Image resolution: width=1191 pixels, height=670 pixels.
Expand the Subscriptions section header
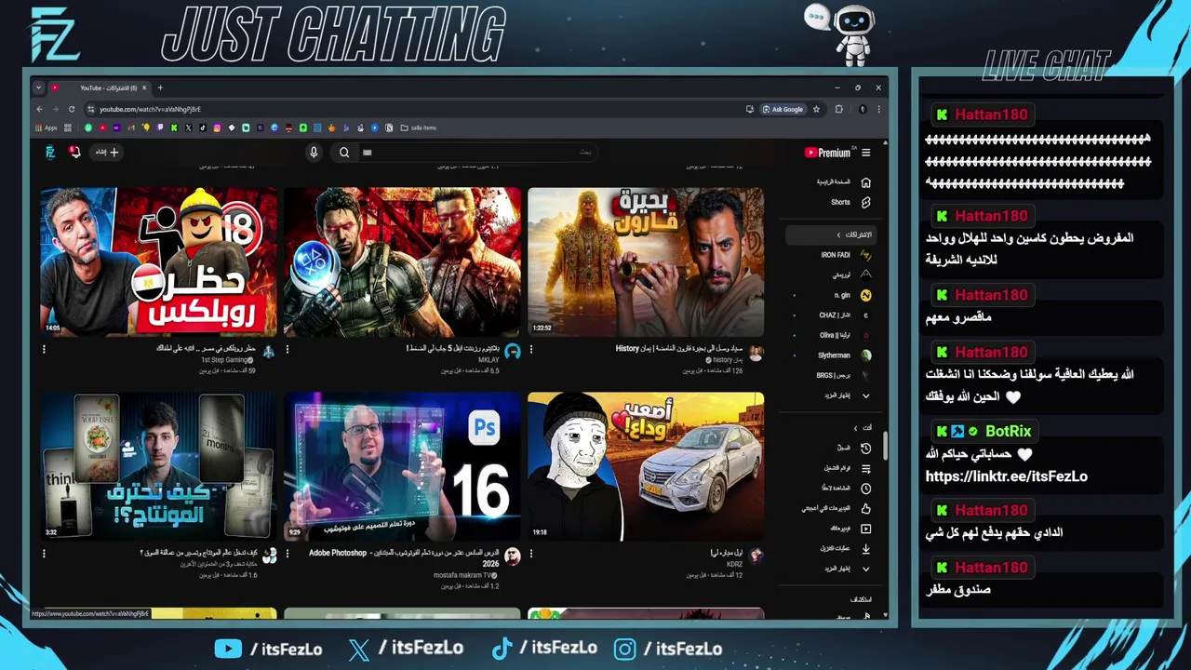coord(830,234)
